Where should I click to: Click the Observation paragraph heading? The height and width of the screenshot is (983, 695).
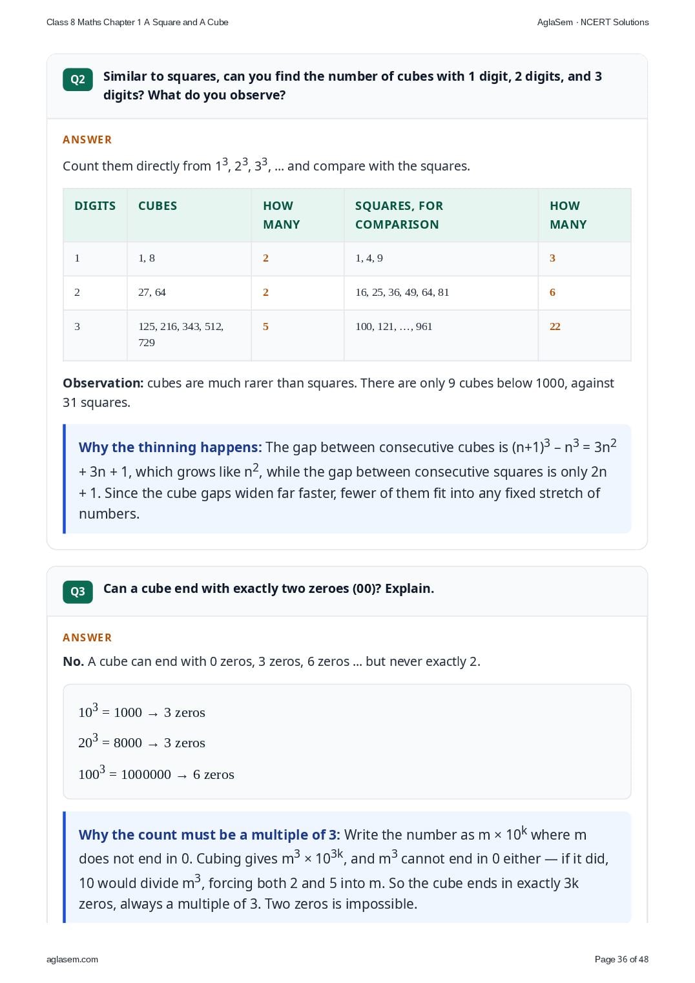coord(103,383)
